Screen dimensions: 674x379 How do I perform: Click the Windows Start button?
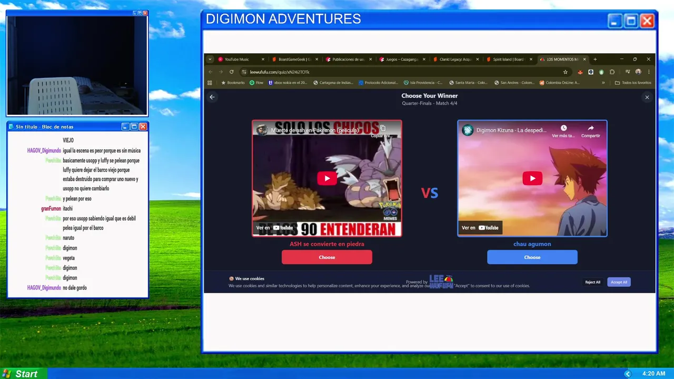23,374
